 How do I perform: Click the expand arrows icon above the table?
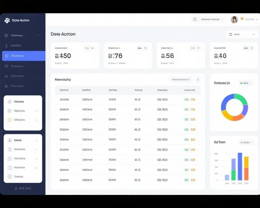[x=198, y=80]
